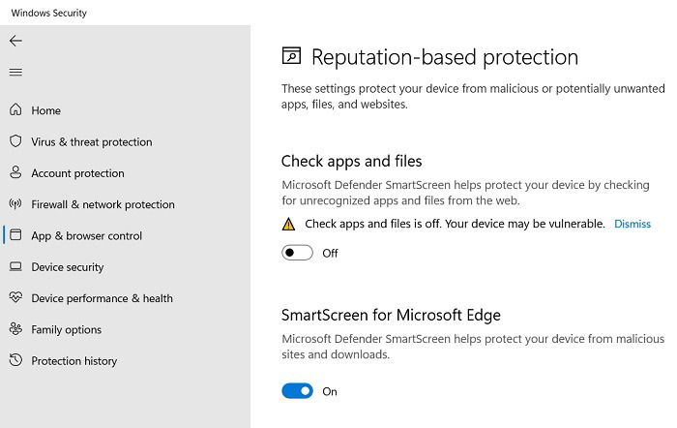Click the Device security laptop icon
The image size is (677, 428).
pos(15,266)
